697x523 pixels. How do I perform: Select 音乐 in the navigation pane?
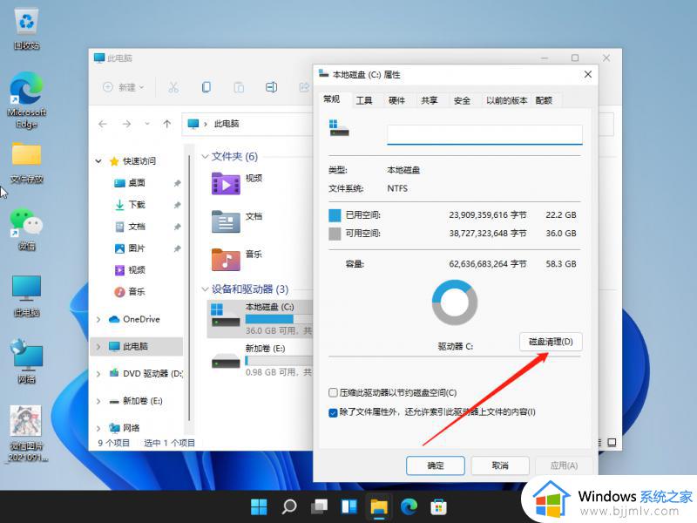[136, 292]
